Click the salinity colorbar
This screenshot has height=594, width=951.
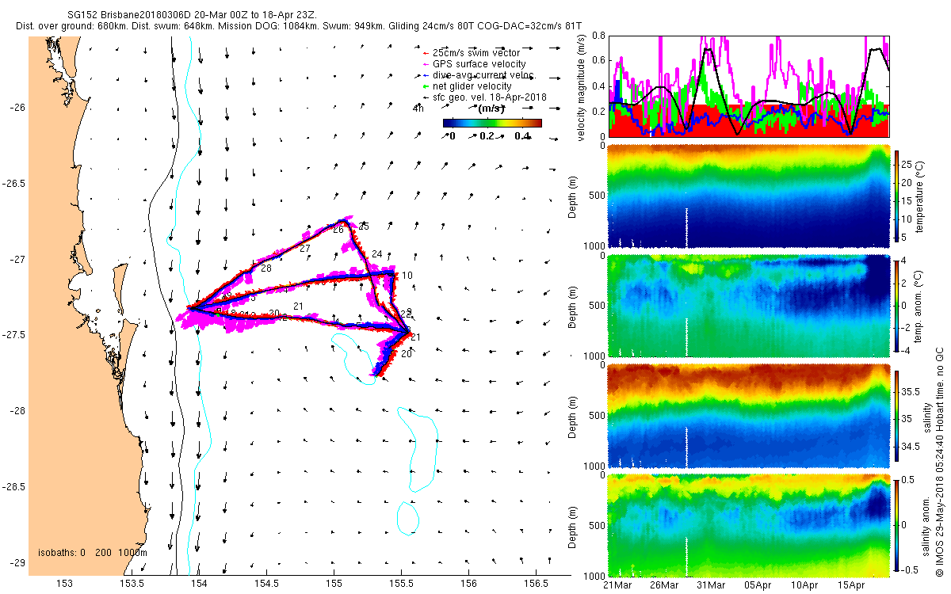click(897, 417)
